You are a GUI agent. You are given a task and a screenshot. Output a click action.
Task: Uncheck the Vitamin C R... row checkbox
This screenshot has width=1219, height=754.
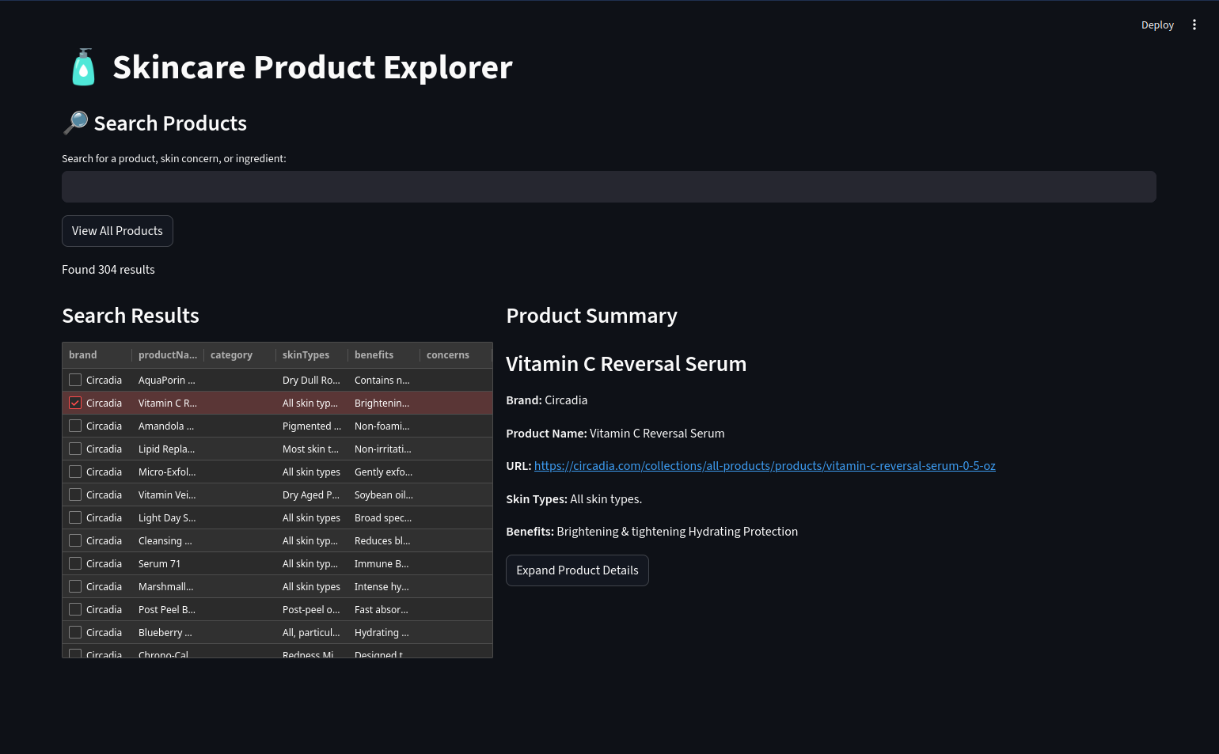[75, 403]
